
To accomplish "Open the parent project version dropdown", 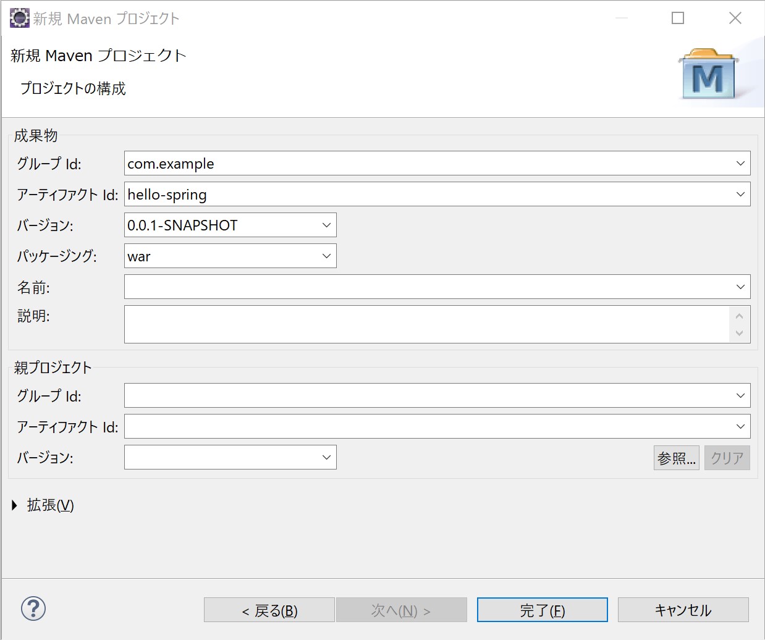I will click(x=327, y=458).
